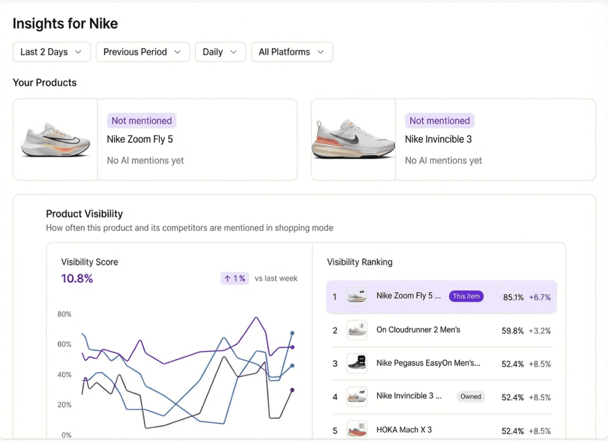Click the Owned badge on Invincible 3

(x=471, y=397)
